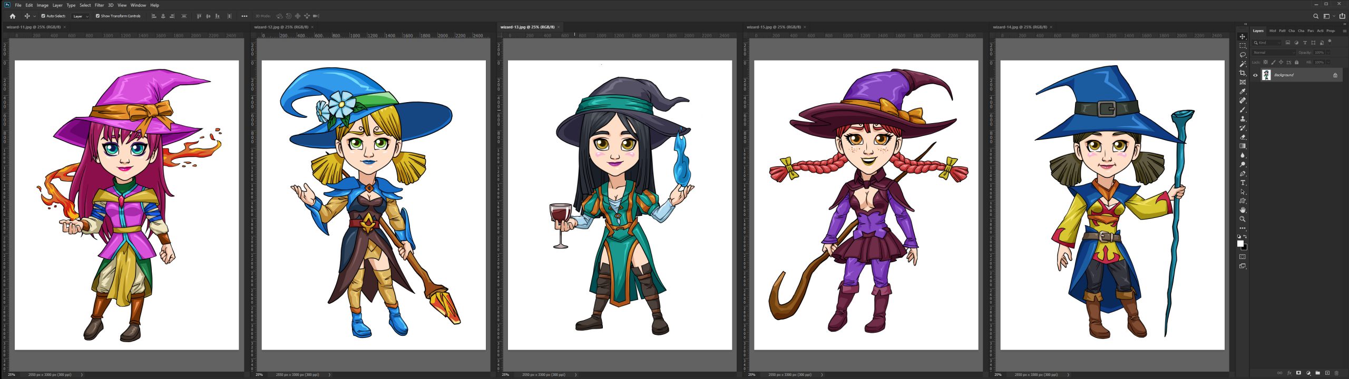
Task: Hide the Background layer eye icon
Action: tap(1255, 75)
